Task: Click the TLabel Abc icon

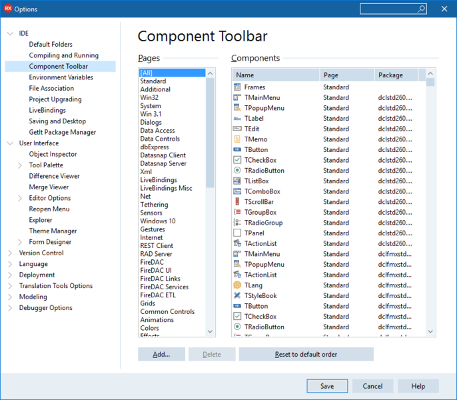Action: coord(237,119)
